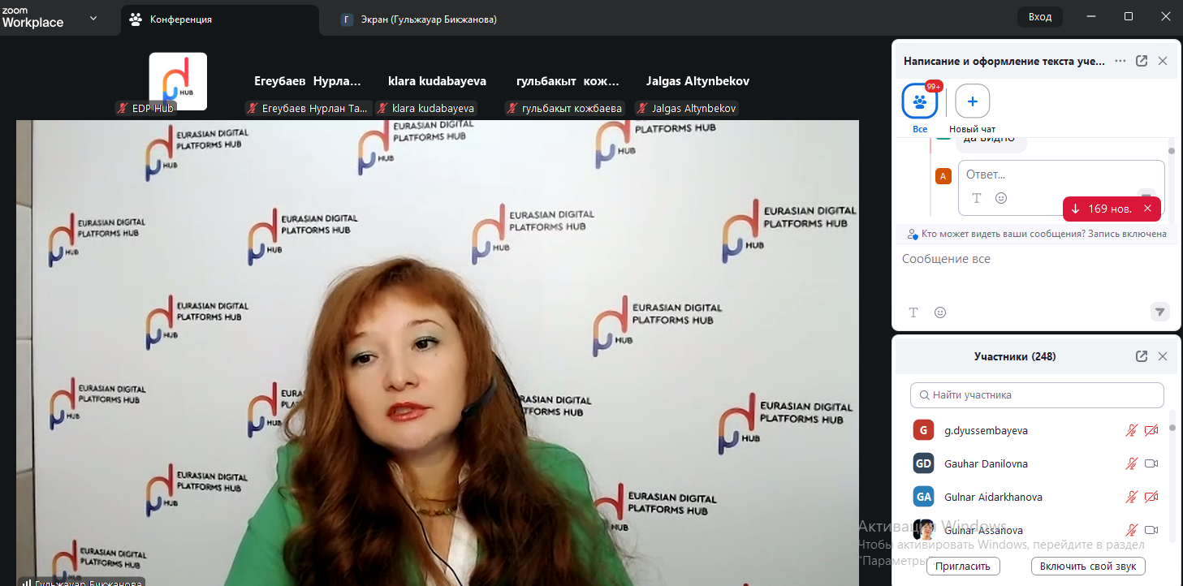
Task: Close the participants panel
Action: coord(1163,356)
